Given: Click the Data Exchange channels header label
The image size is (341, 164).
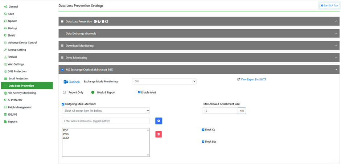Looking at the screenshot, I should [x=81, y=34].
